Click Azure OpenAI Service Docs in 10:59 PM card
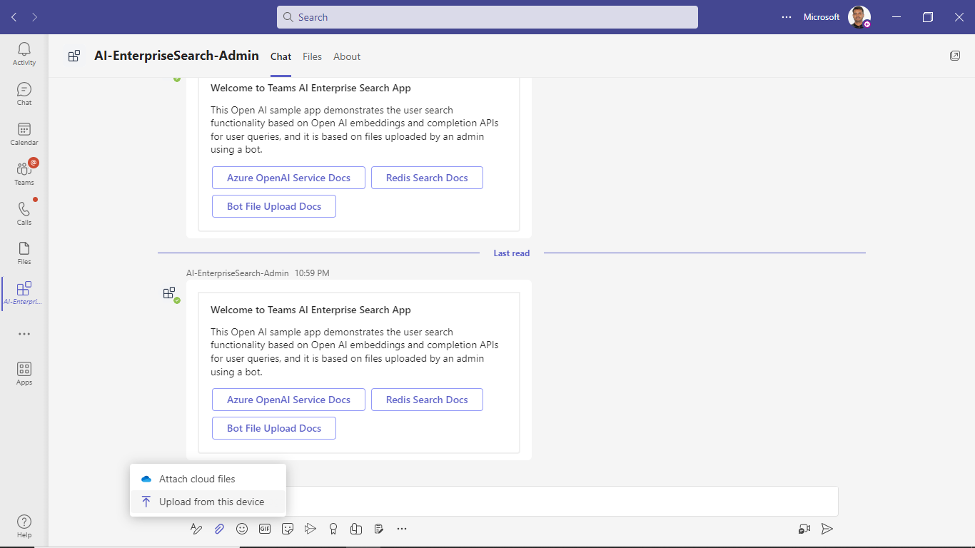975x548 pixels. (288, 400)
